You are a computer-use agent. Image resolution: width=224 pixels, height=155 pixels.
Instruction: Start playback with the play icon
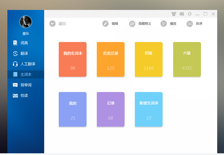[x=164, y=24]
